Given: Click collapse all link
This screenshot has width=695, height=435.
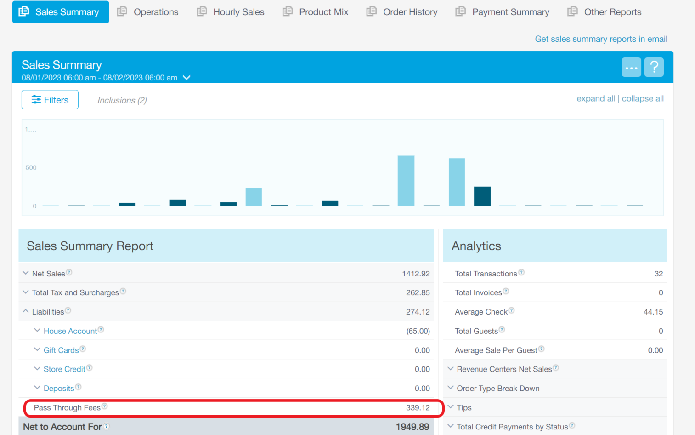Looking at the screenshot, I should pyautogui.click(x=643, y=99).
